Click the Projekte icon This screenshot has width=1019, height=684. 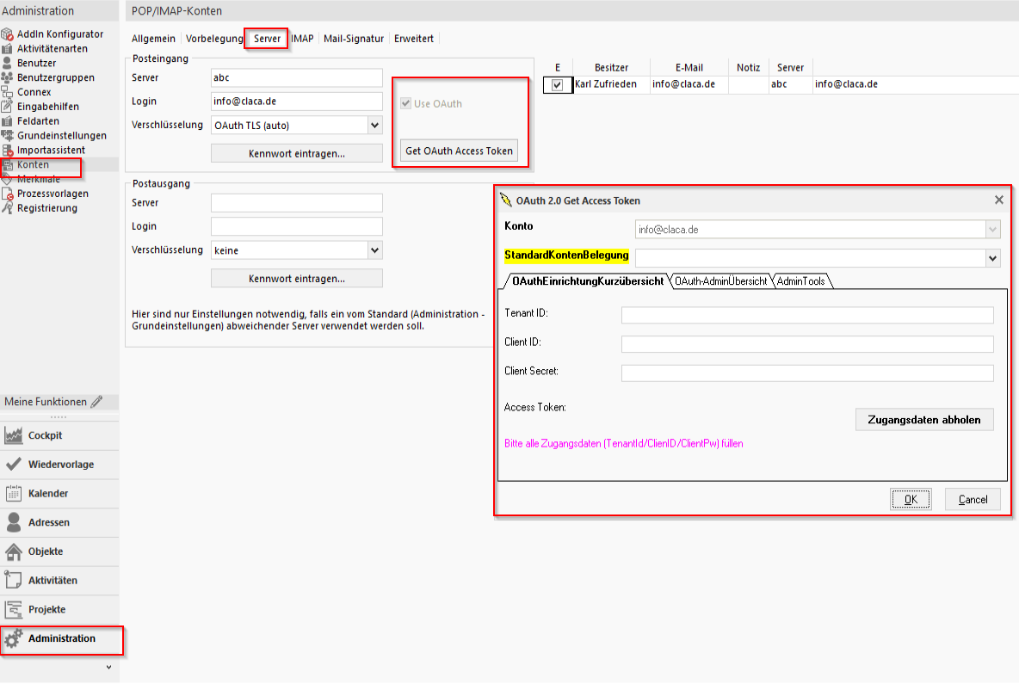pyautogui.click(x=13, y=609)
